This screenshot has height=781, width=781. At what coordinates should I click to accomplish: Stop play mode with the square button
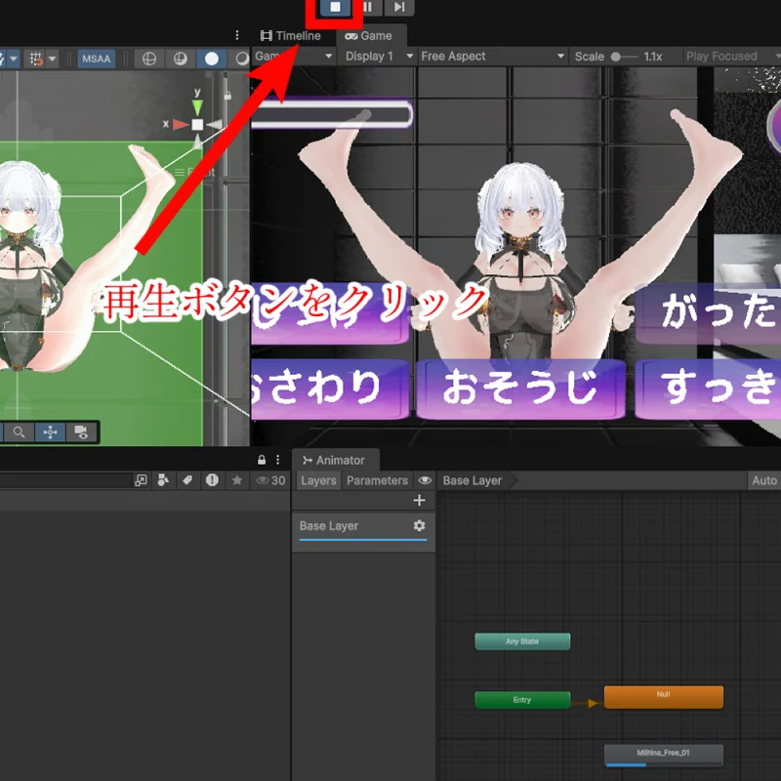[335, 7]
